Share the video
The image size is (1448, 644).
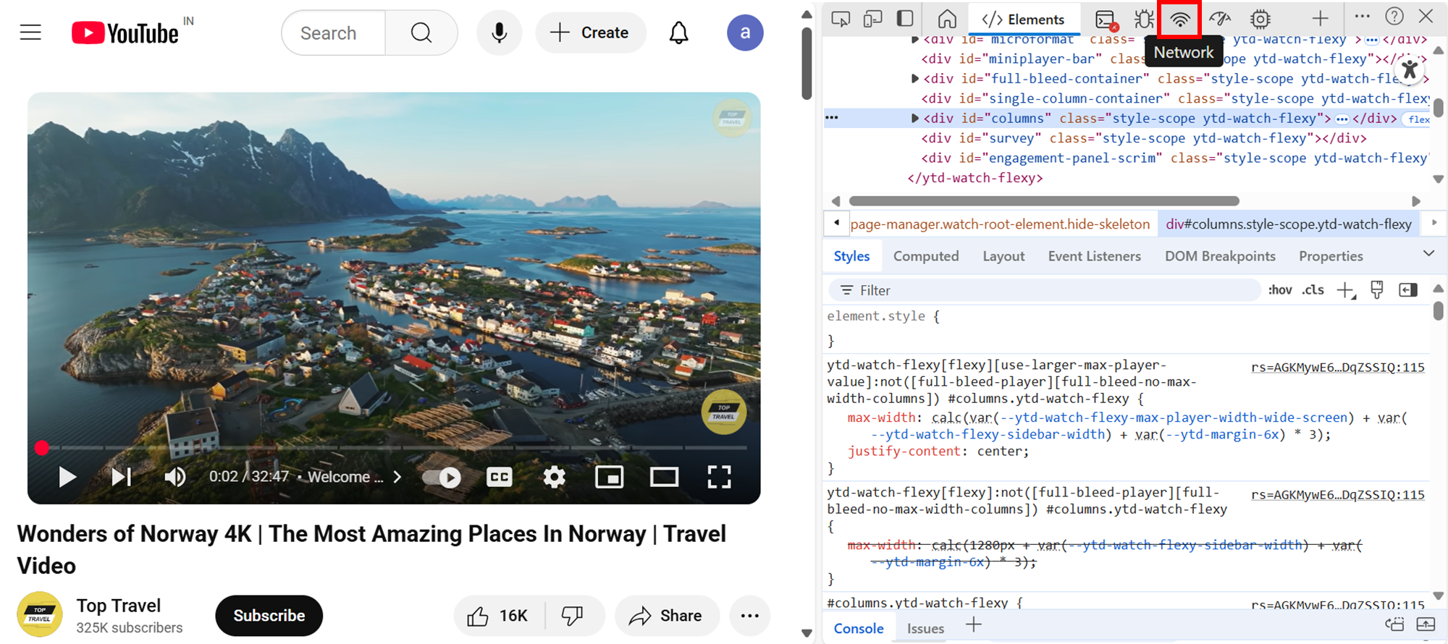[x=667, y=616]
